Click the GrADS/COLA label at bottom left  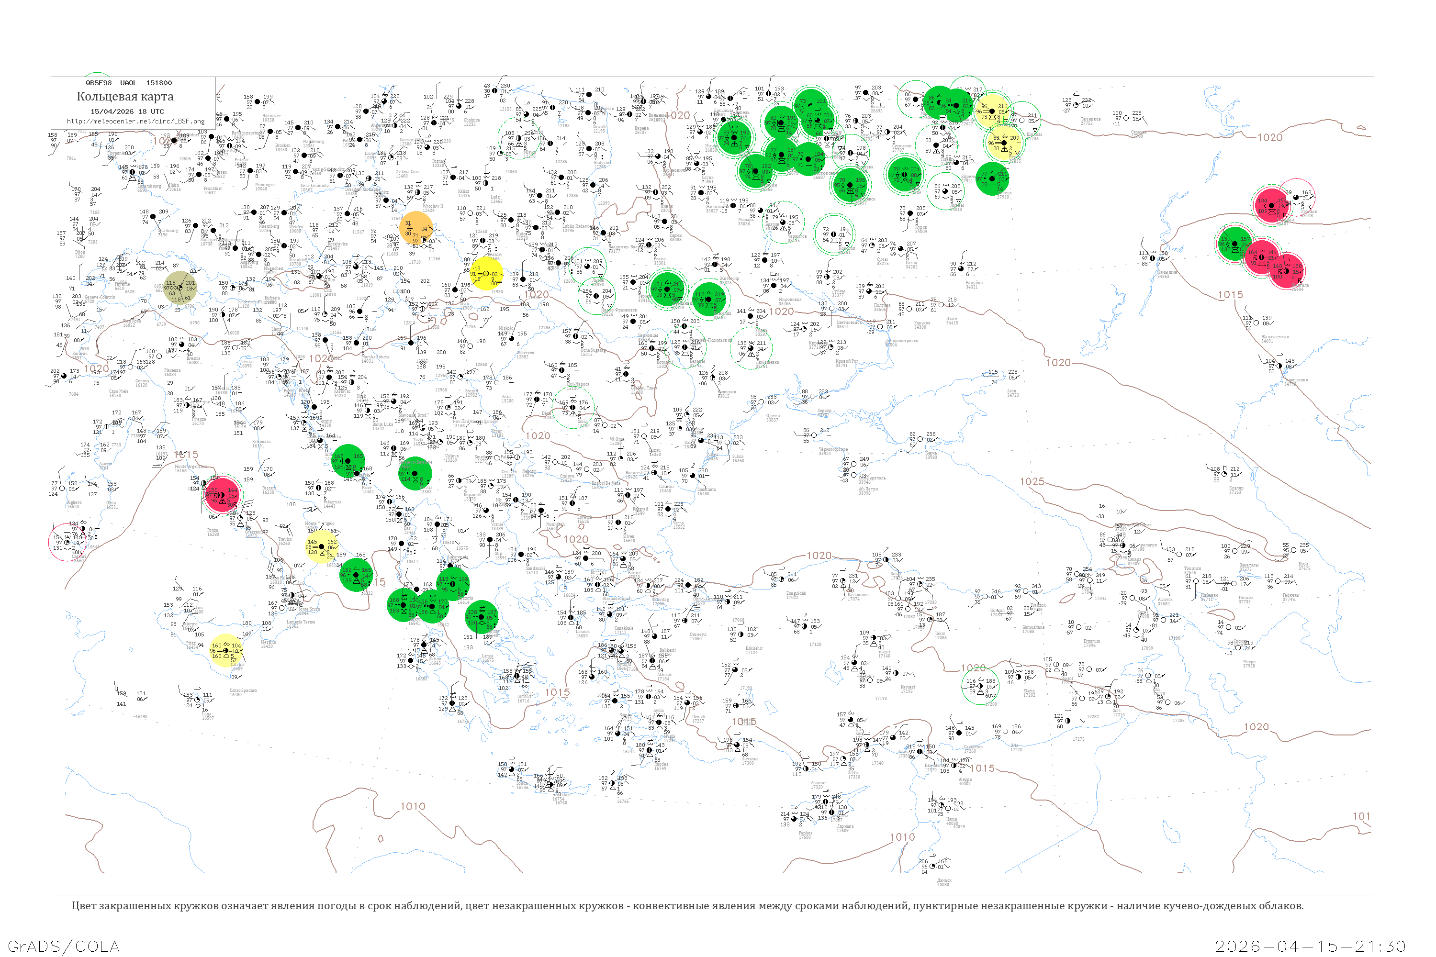pos(64,946)
